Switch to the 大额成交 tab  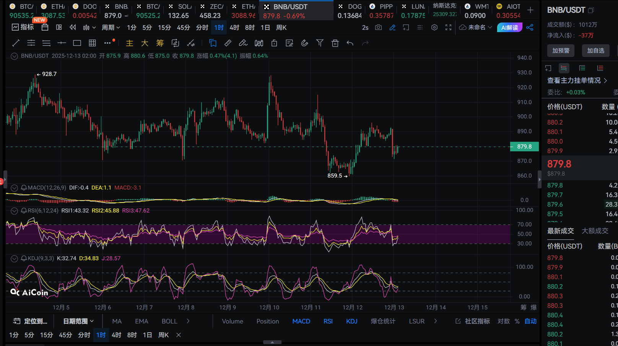coord(595,231)
